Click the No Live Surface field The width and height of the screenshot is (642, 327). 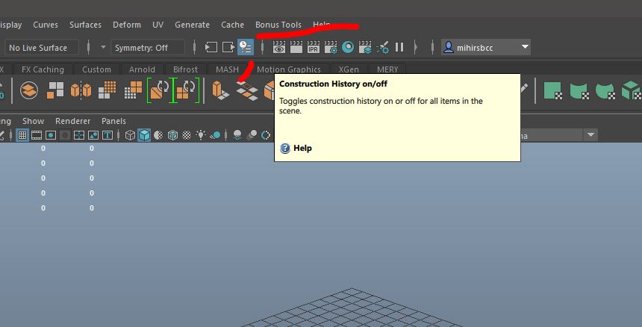coord(41,48)
